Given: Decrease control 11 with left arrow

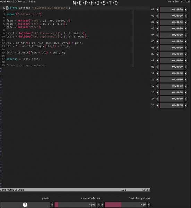Looking at the screenshot, I should click(157, 79).
